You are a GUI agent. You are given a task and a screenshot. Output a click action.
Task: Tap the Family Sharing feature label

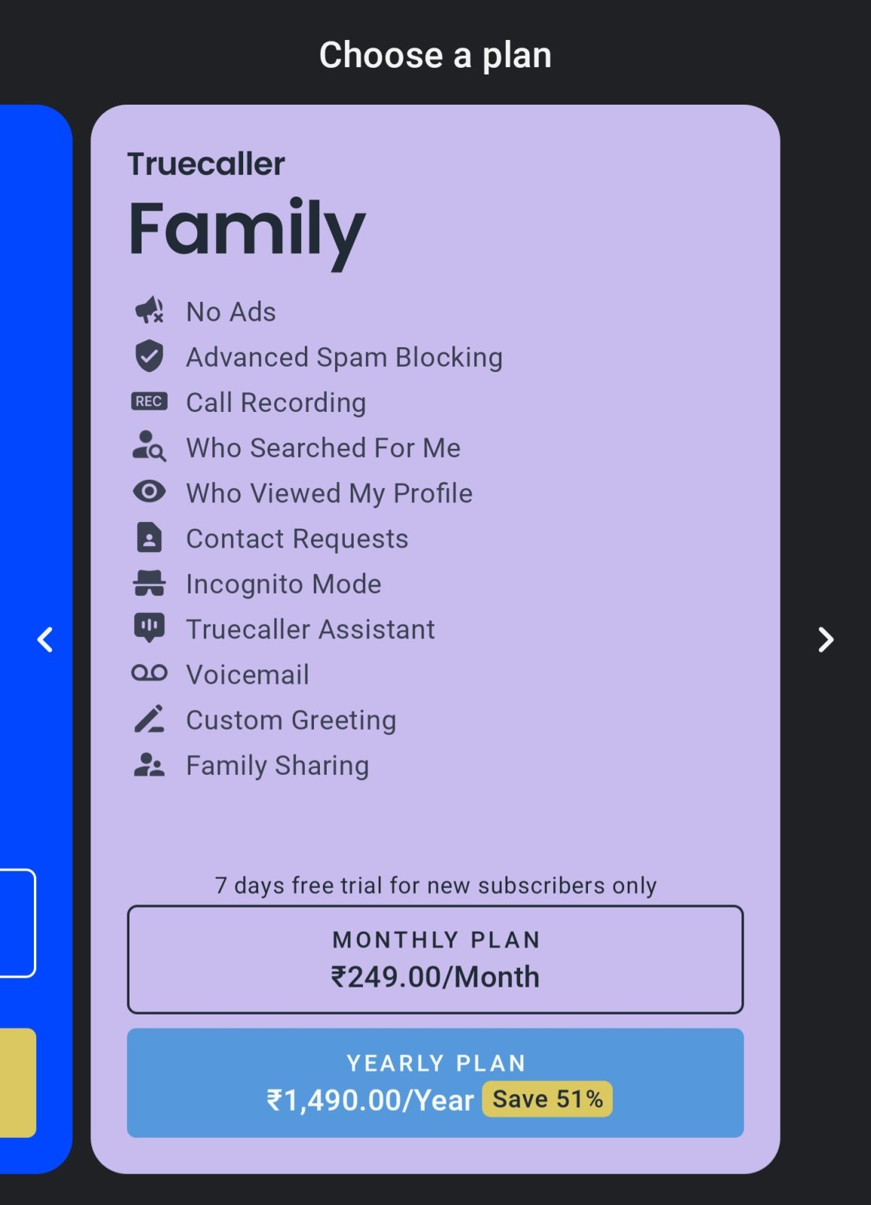[278, 765]
